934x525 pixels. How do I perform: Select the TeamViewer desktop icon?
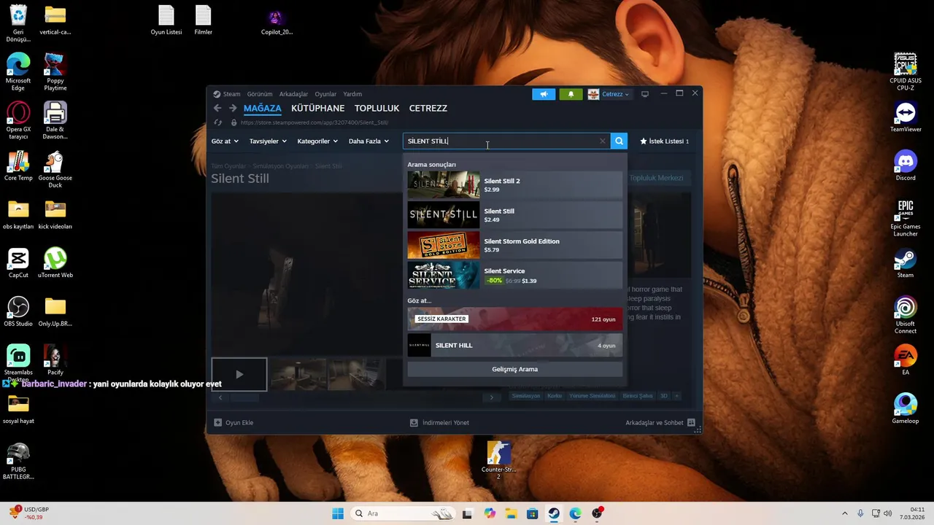(x=906, y=117)
